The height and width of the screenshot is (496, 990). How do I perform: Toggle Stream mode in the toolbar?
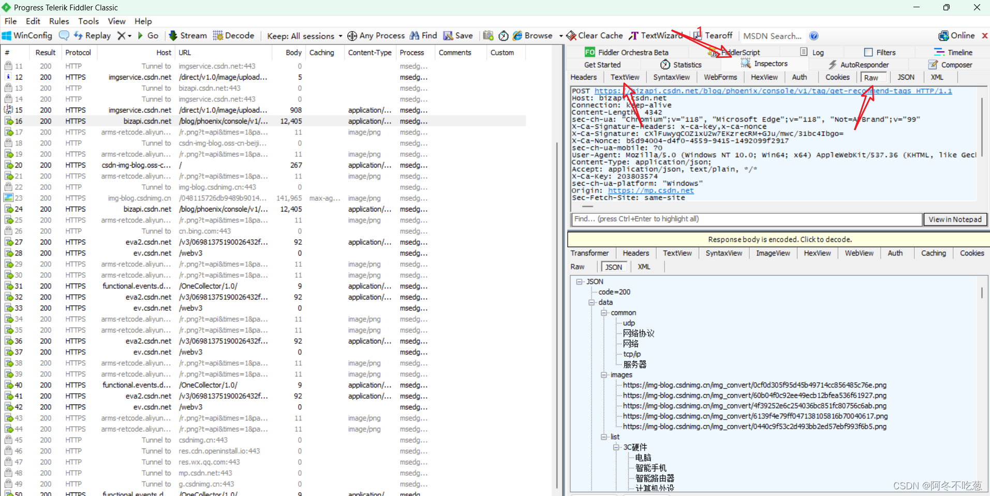pos(188,36)
